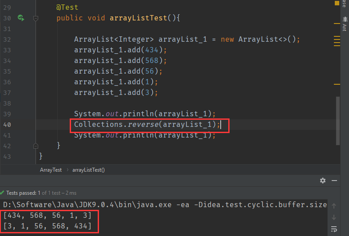Click the first System.out.println on line 39
This screenshot has height=236, width=349.
click(145, 114)
